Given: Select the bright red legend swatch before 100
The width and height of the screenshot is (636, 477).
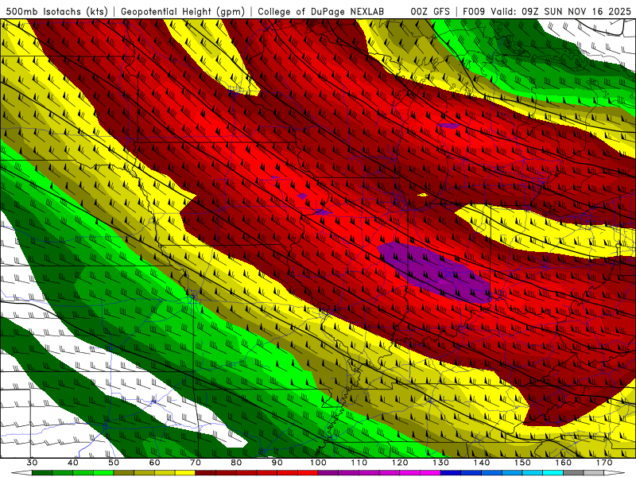Looking at the screenshot, I should pyautogui.click(x=308, y=473).
